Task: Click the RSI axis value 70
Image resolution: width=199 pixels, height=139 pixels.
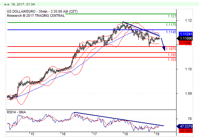Action: click(190, 119)
